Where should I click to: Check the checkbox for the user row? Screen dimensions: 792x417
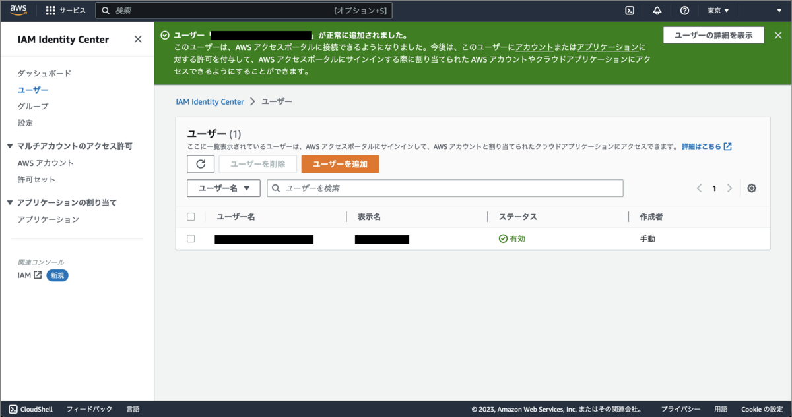pos(191,238)
